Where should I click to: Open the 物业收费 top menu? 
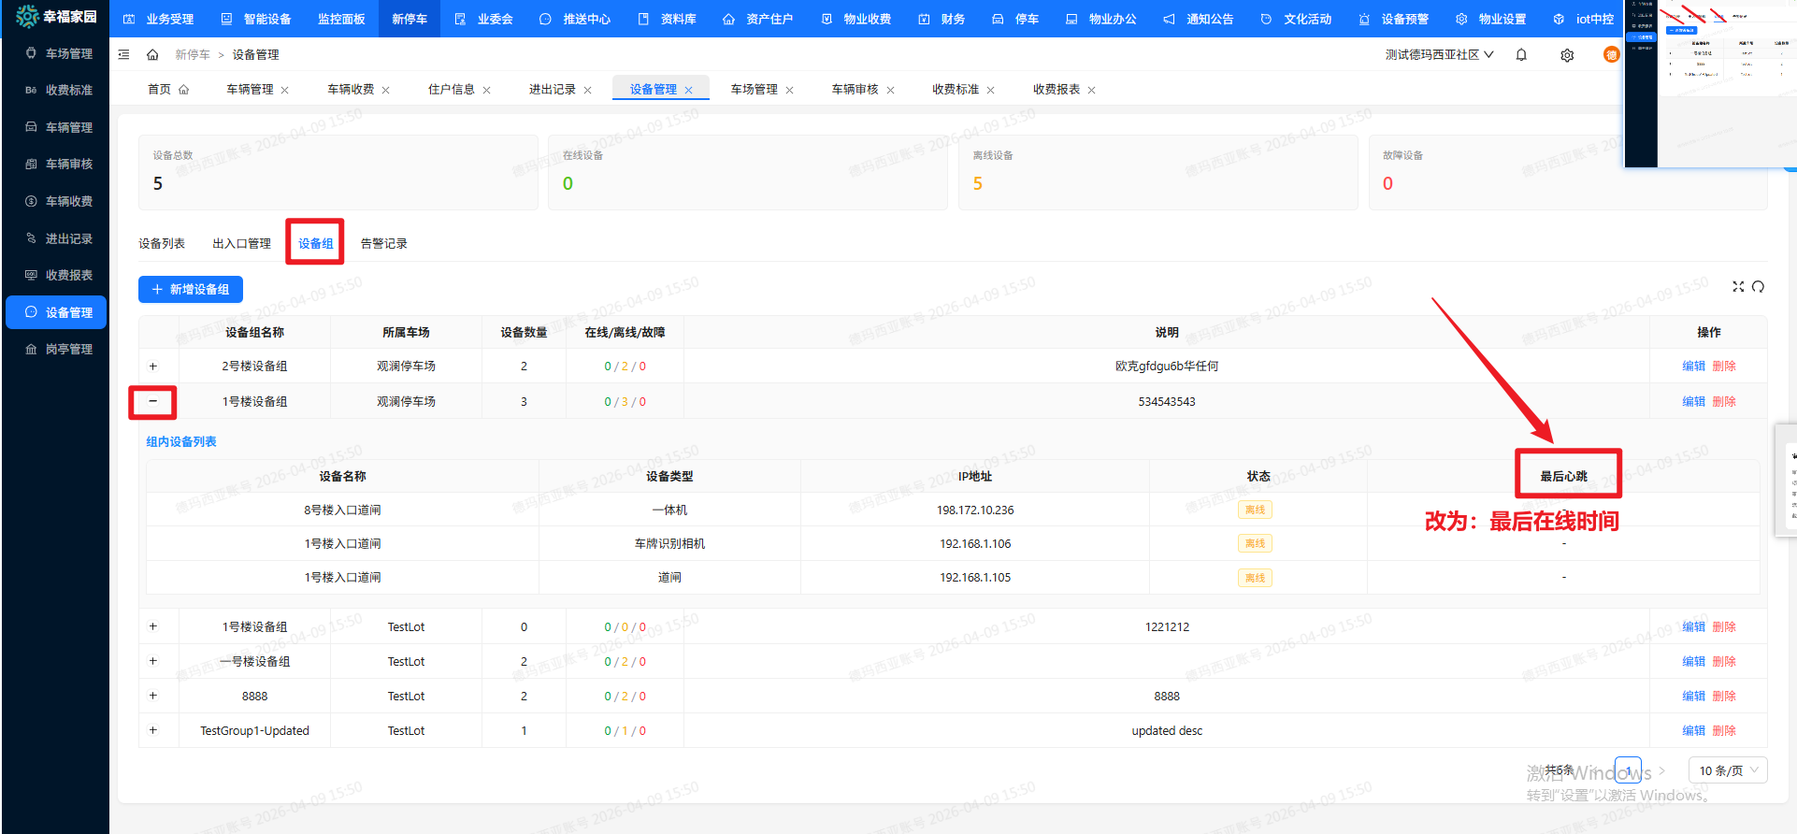pyautogui.click(x=856, y=19)
